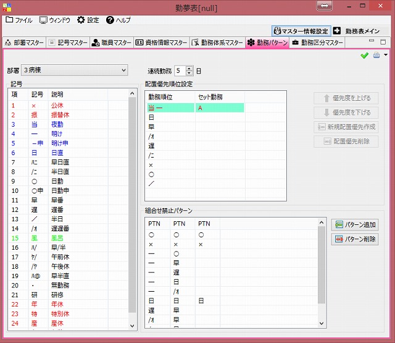The image size is (395, 343).
Task: Select 遅 row in 勤務順位 list
Action: (215, 146)
